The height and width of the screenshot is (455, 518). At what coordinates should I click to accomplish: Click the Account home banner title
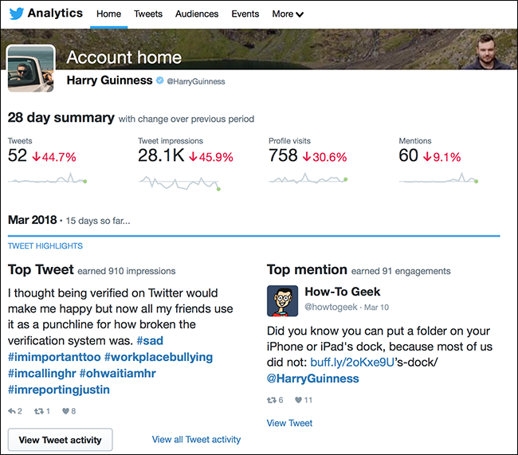124,57
